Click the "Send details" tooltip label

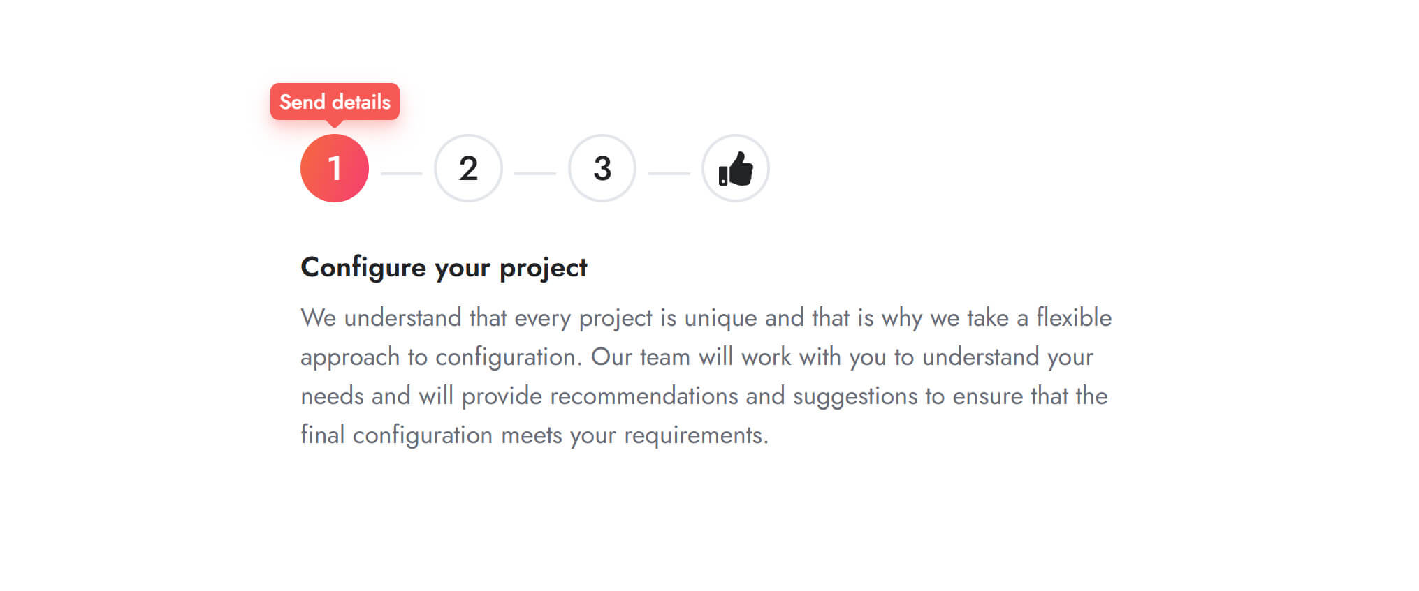335,102
